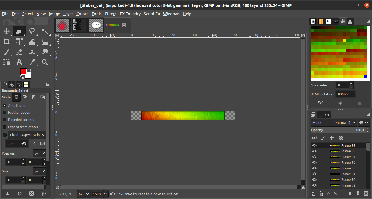
Task: Click the HTML notation input field
Action: [345, 94]
